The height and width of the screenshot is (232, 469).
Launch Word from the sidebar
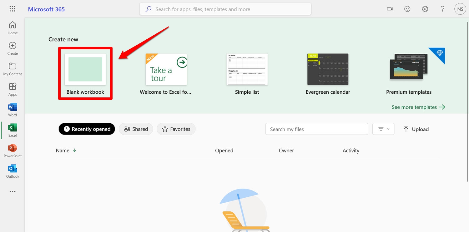[x=13, y=110]
